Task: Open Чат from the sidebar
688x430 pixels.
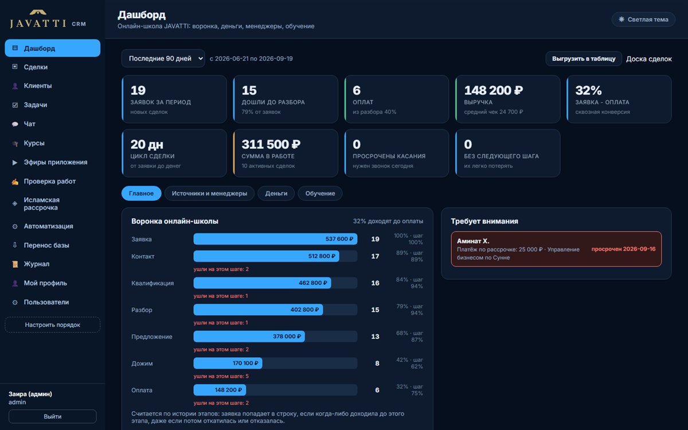Action: [x=53, y=124]
